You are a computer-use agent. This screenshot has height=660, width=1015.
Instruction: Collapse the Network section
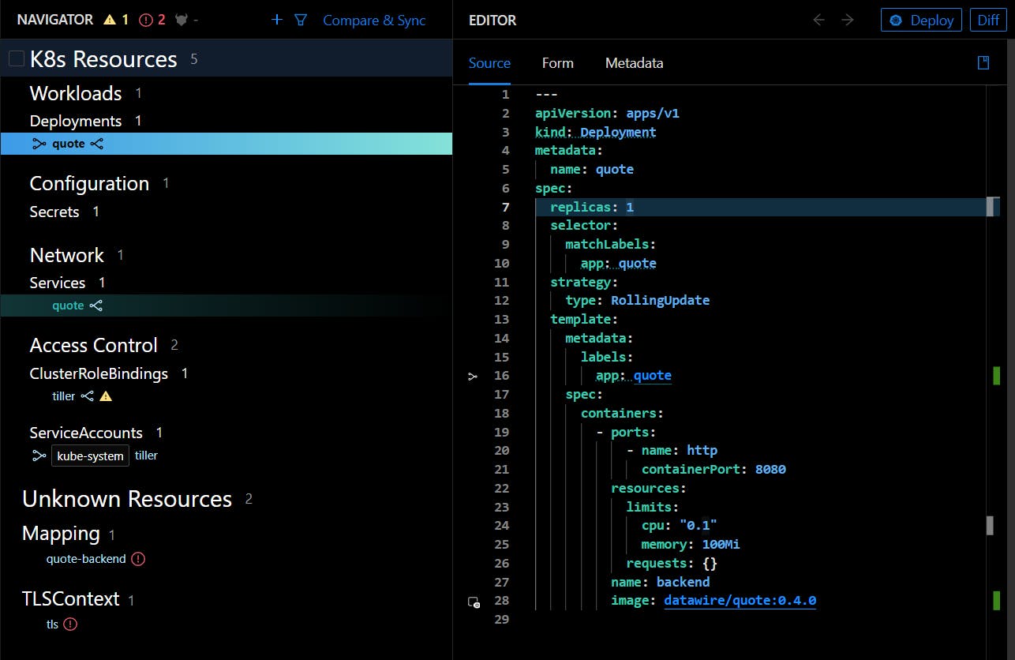point(67,255)
